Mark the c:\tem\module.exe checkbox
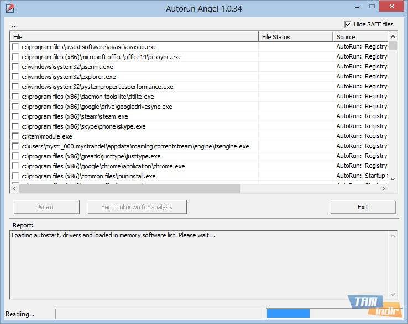This screenshot has width=408, height=324. tap(15, 136)
